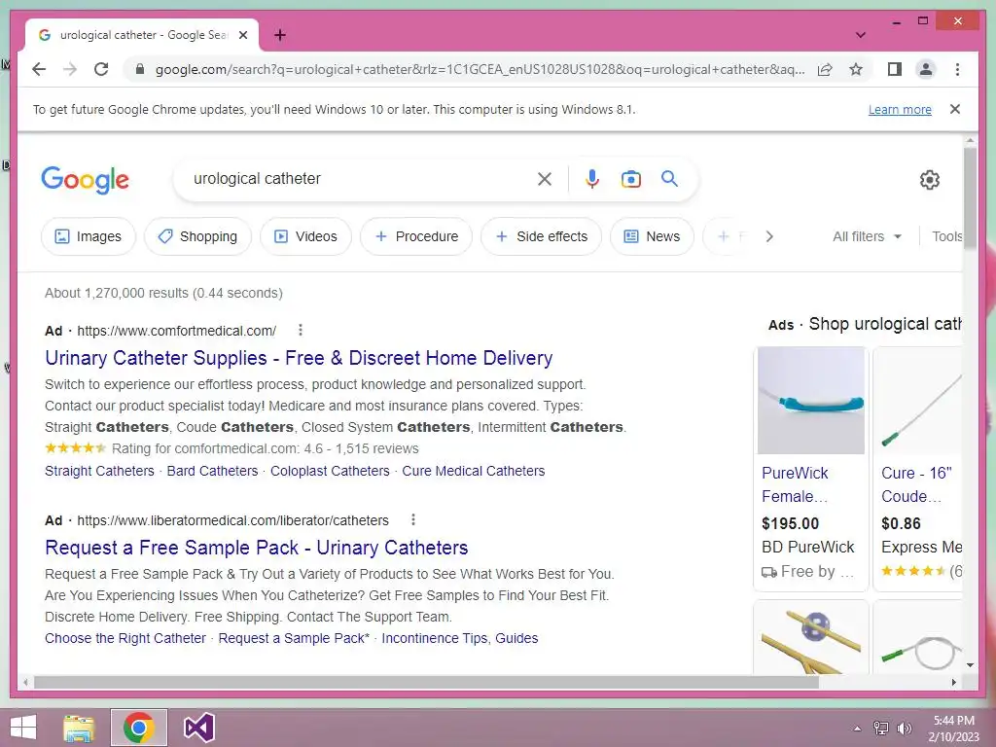Image resolution: width=996 pixels, height=747 pixels.
Task: Click the vertical page scrollbar
Action: click(970, 200)
